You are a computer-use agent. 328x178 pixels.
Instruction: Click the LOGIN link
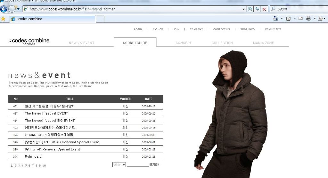point(138,29)
